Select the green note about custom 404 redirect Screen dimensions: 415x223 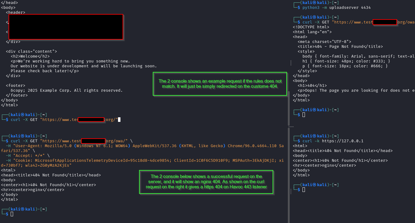[x=220, y=84]
